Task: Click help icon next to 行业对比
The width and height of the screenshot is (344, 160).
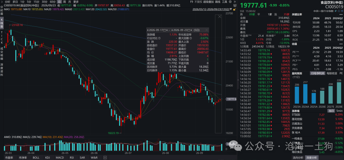Action: click(159, 38)
